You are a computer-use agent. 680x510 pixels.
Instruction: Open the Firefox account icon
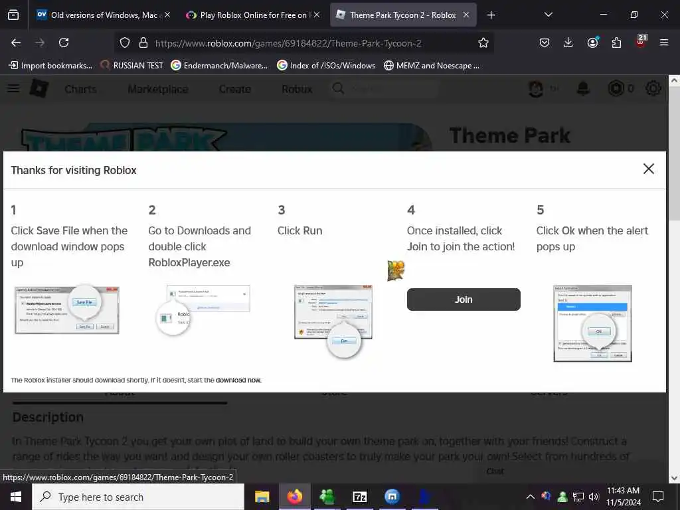592,42
